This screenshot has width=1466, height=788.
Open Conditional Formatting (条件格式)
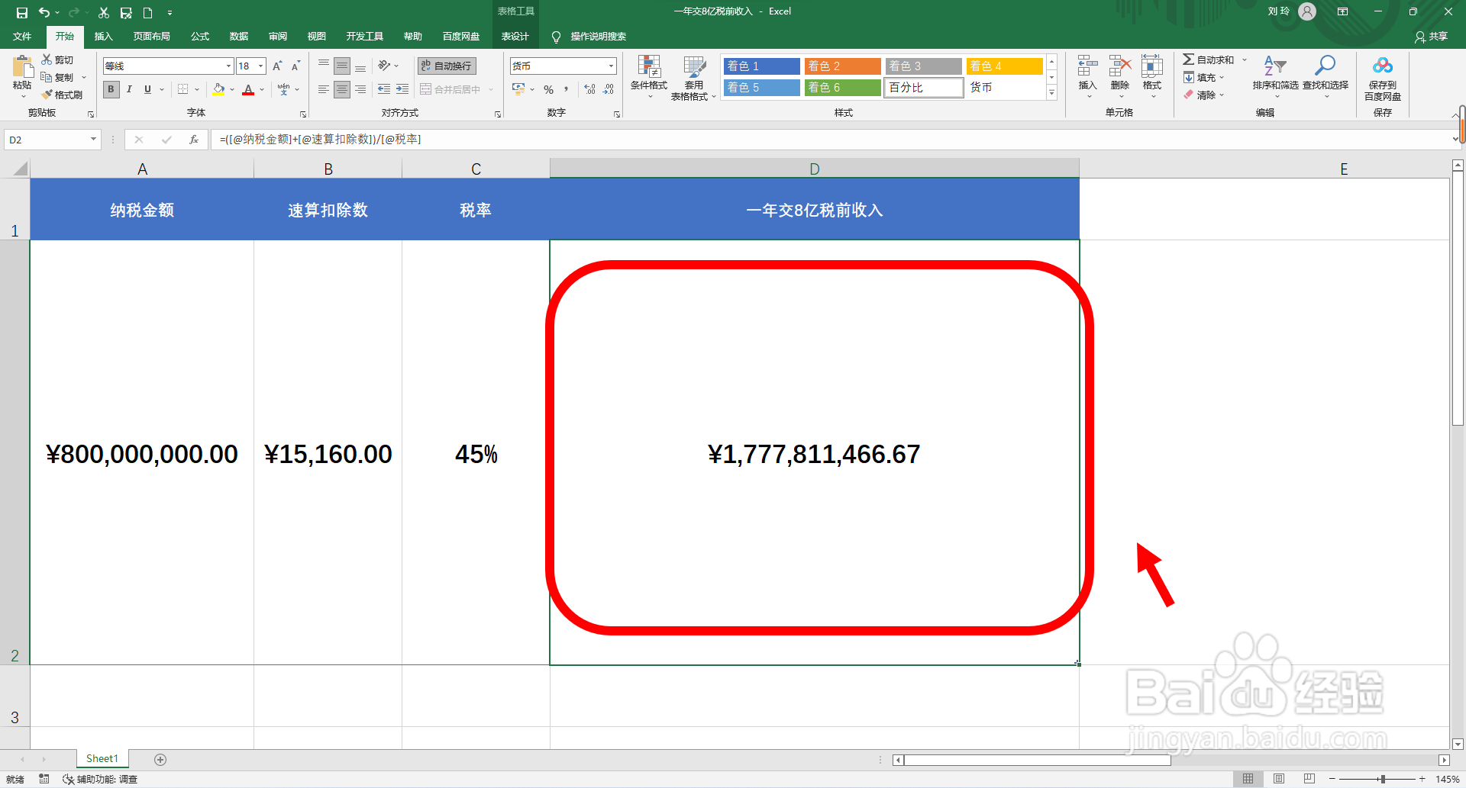pos(649,77)
